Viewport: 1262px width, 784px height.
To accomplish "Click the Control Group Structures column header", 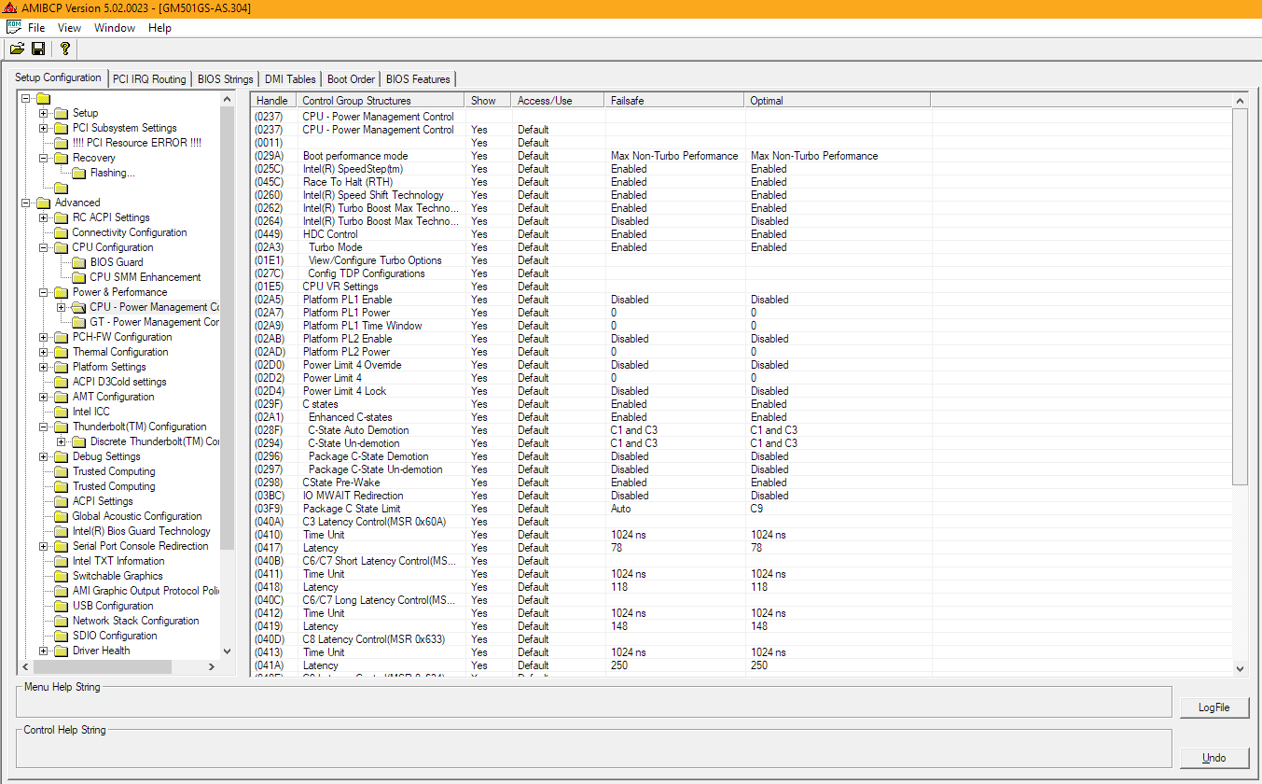I will click(x=381, y=100).
